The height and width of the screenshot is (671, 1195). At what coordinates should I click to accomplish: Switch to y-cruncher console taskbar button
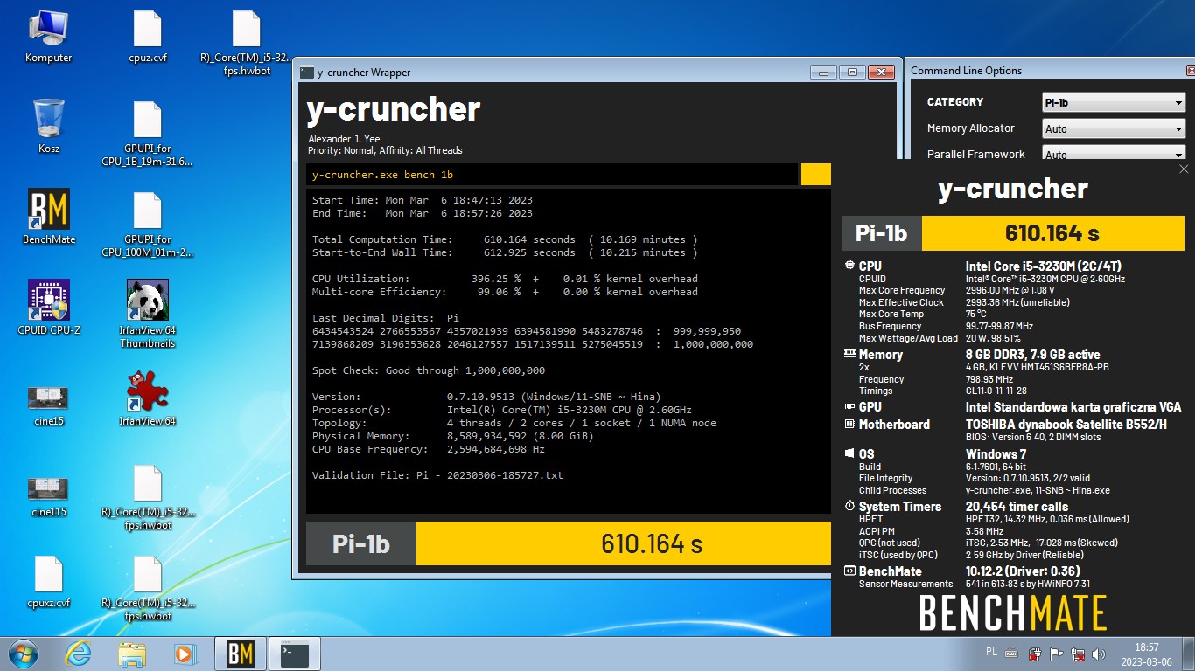click(294, 654)
